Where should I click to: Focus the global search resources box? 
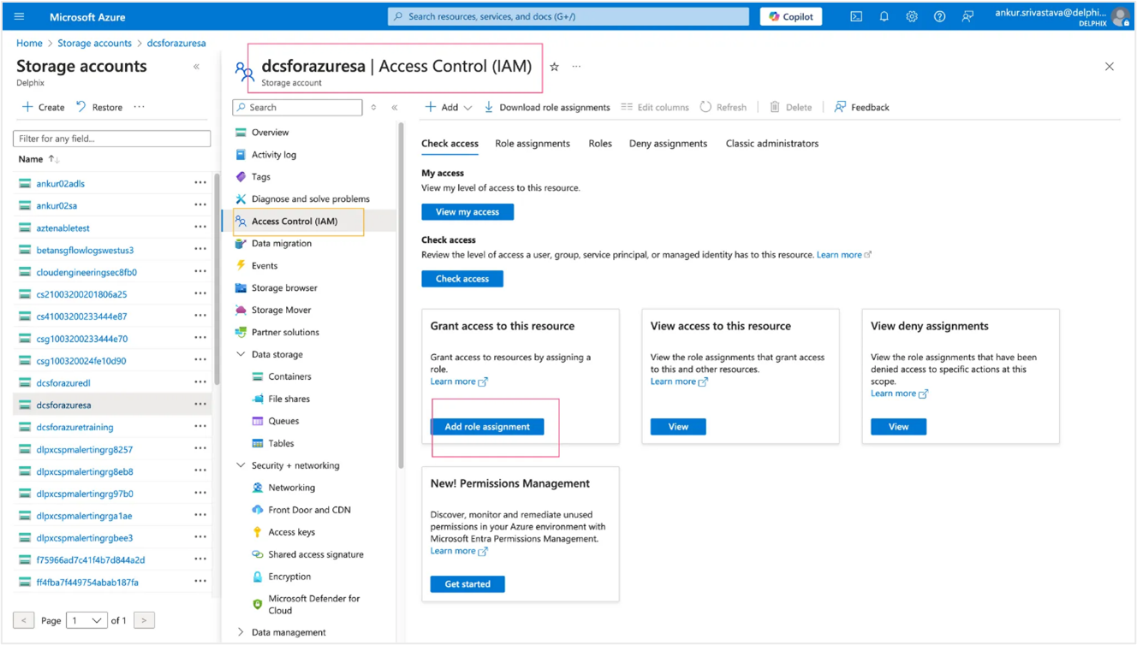(568, 16)
